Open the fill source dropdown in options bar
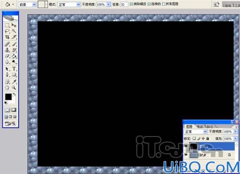 coord(34,5)
